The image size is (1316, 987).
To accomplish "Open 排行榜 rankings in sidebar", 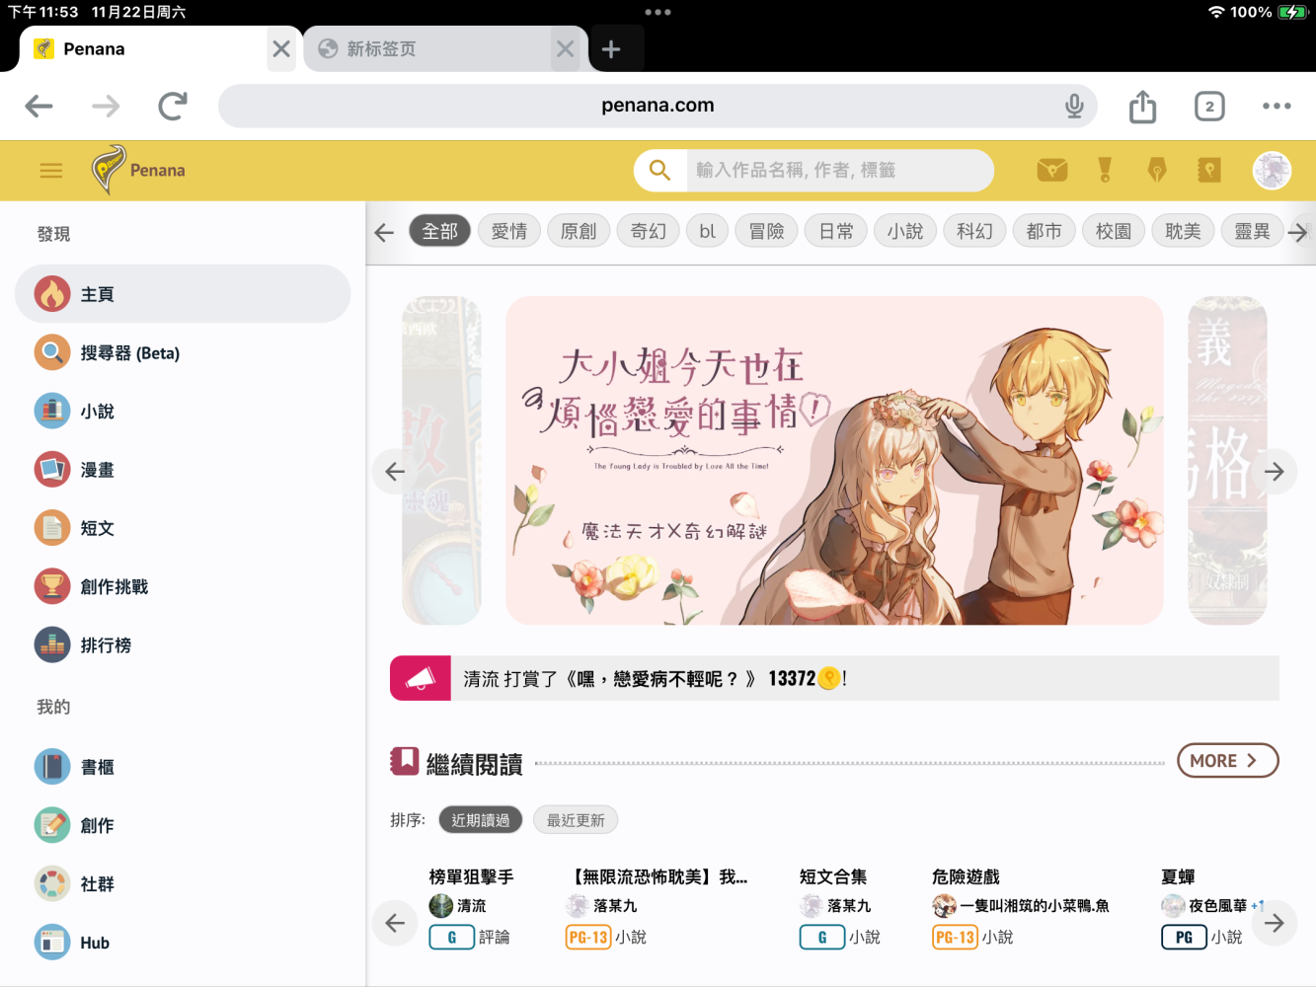I will coord(183,645).
